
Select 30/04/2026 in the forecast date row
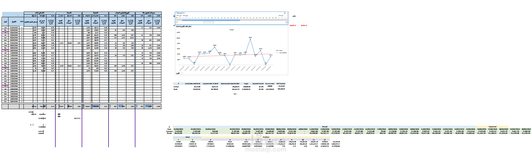point(526,129)
